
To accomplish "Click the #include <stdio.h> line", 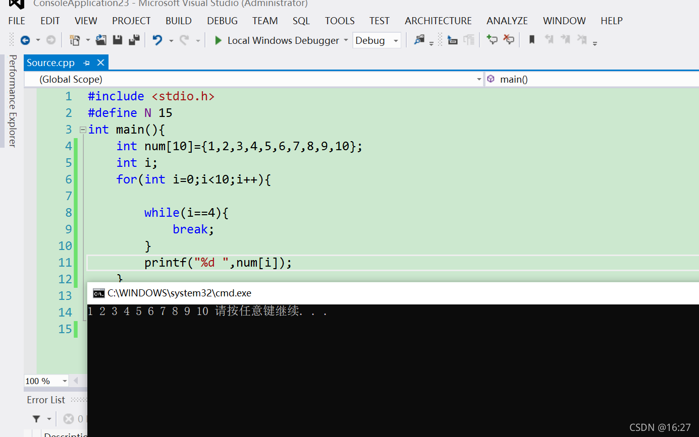I will tap(151, 96).
